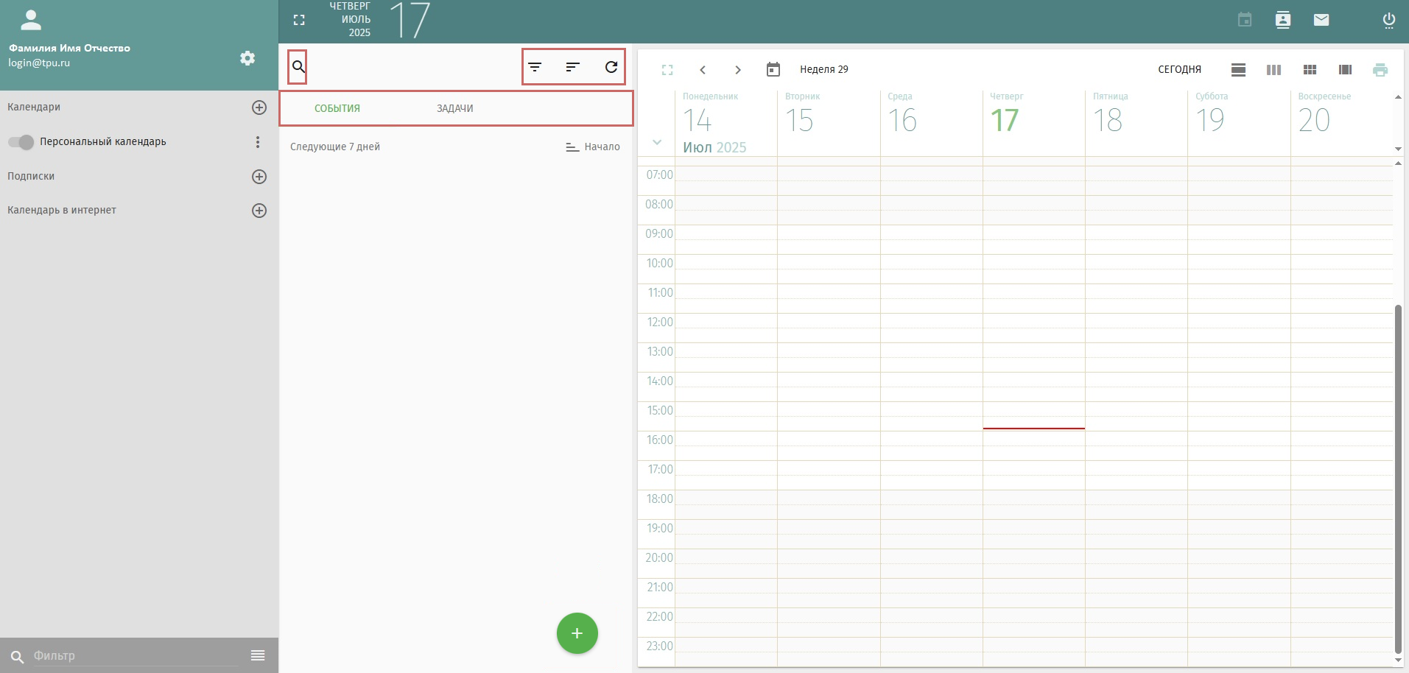Switch to the Задачи tab

tap(455, 108)
